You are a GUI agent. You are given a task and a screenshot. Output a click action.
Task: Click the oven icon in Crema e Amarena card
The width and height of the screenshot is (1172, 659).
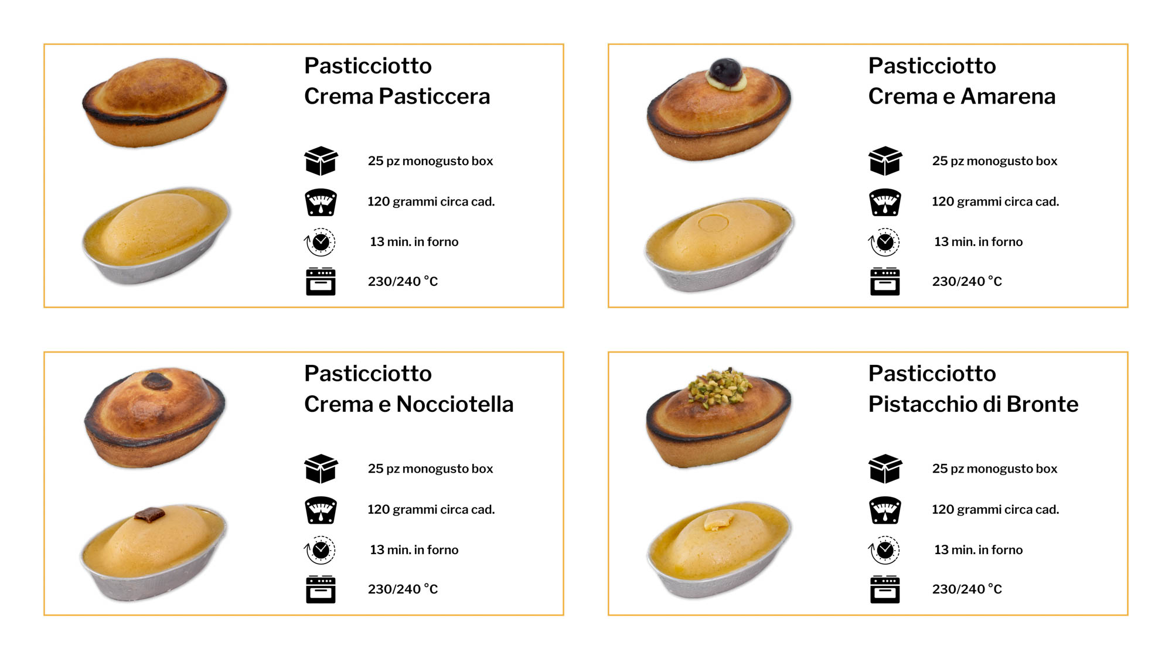885,282
